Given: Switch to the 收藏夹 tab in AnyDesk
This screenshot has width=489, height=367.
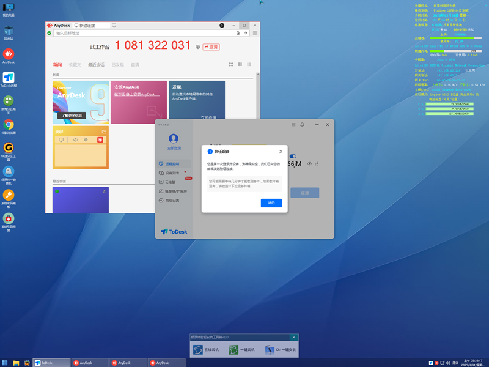Looking at the screenshot, I should tap(75, 65).
